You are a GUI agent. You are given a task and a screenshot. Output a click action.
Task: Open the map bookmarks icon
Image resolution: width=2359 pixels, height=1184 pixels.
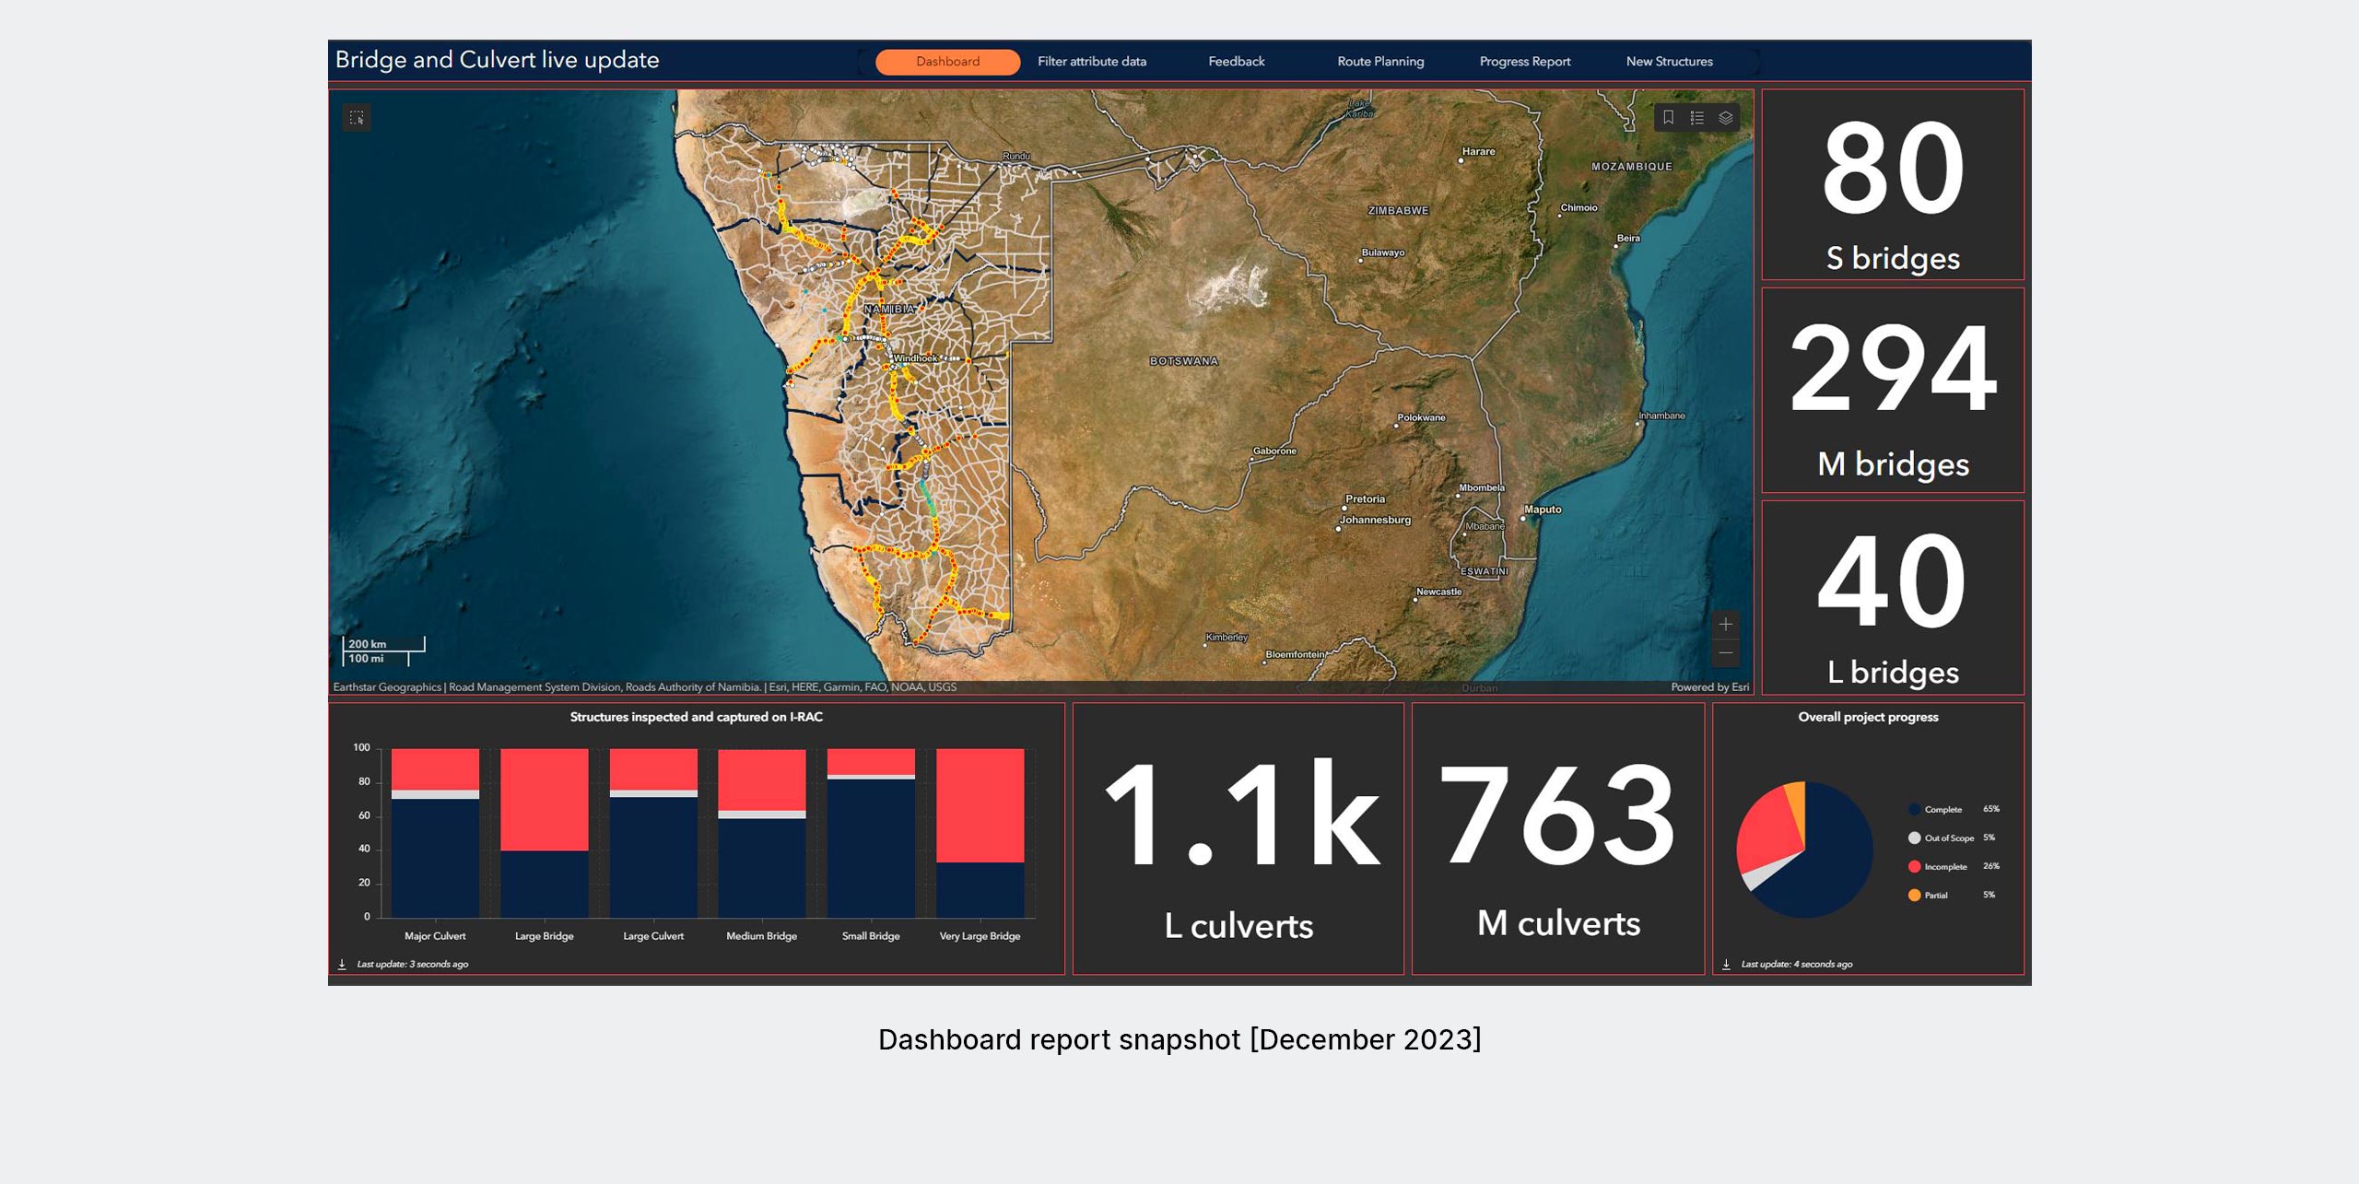tap(1668, 118)
